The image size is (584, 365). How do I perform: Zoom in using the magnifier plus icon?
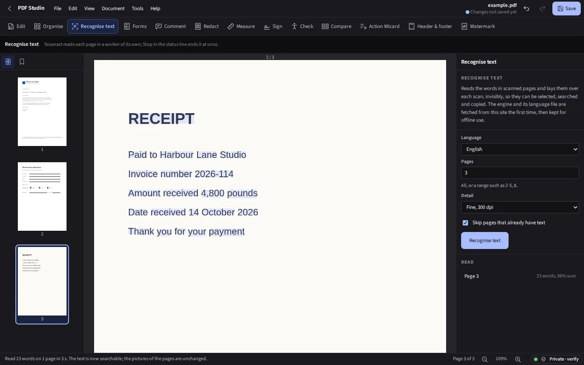(x=518, y=359)
